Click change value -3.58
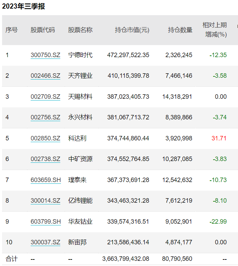This screenshot has width=238, height=266. [220, 76]
